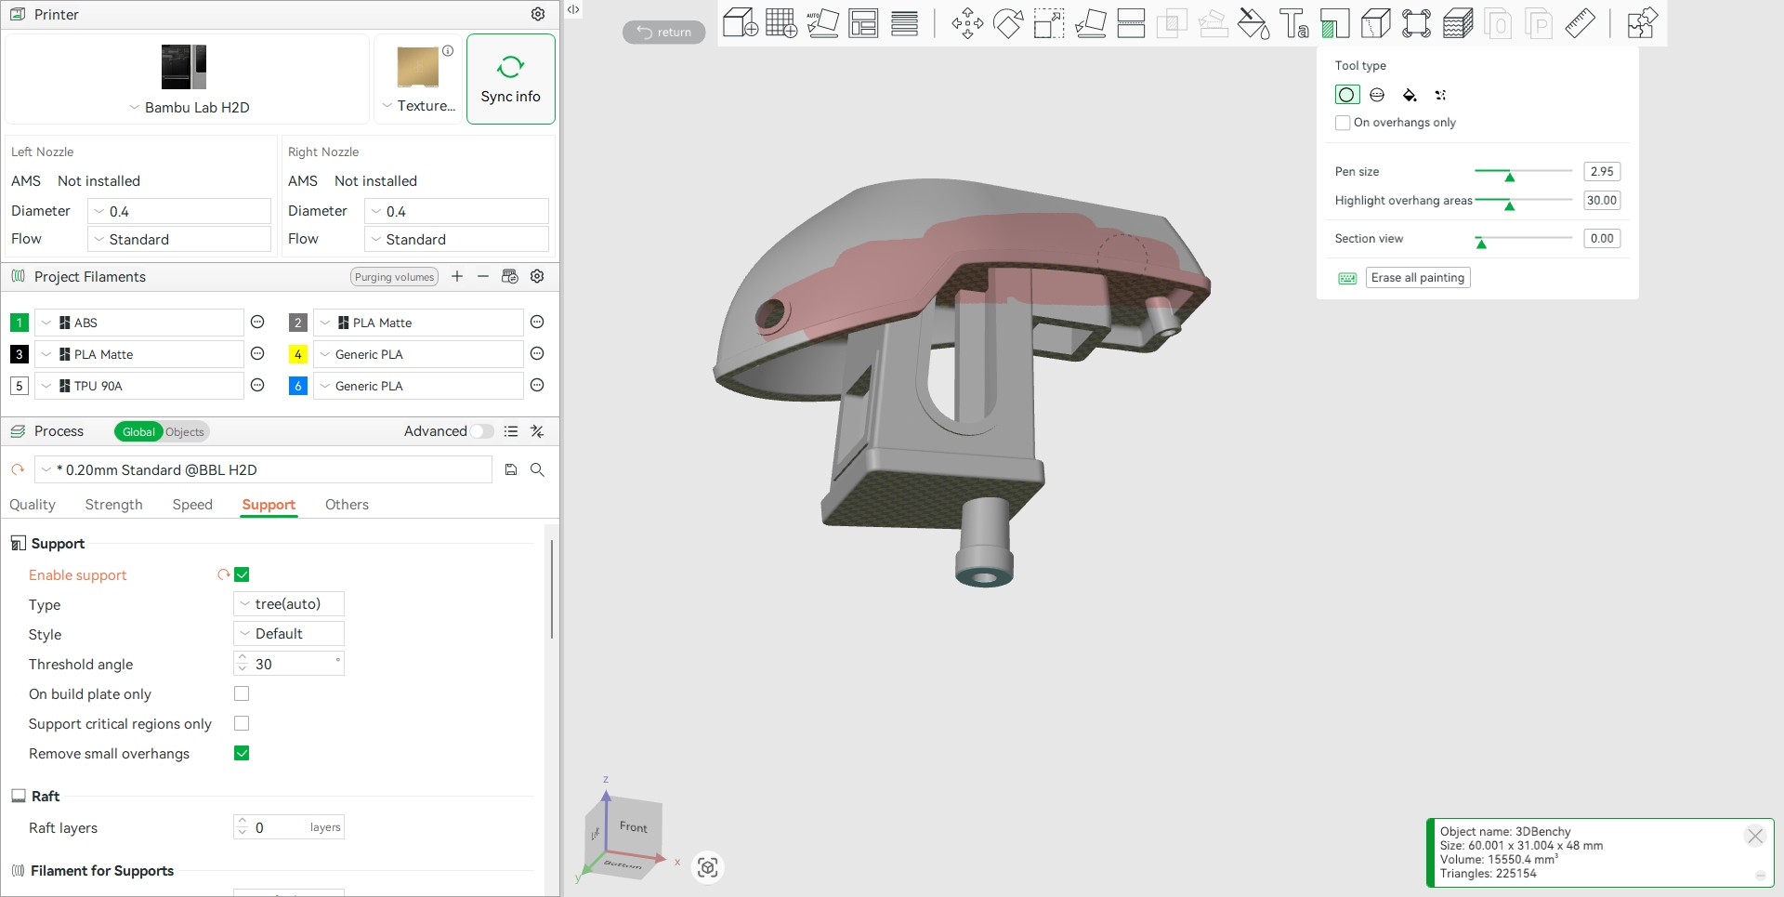Click the Arrange all objects icon
Image resolution: width=1784 pixels, height=897 pixels.
click(863, 22)
